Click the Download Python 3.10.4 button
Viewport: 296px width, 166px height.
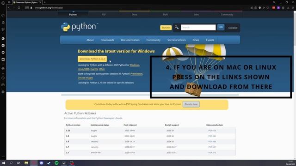click(x=92, y=59)
